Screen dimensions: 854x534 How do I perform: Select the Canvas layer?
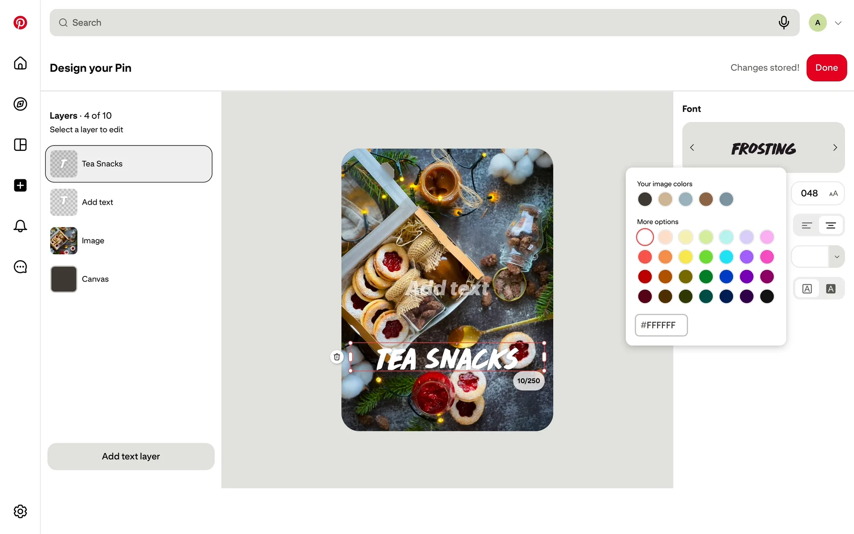coord(129,279)
